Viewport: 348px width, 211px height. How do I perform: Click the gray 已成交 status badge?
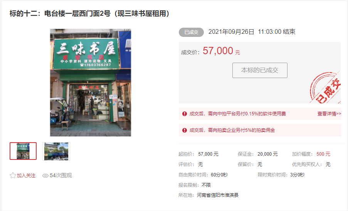click(191, 32)
